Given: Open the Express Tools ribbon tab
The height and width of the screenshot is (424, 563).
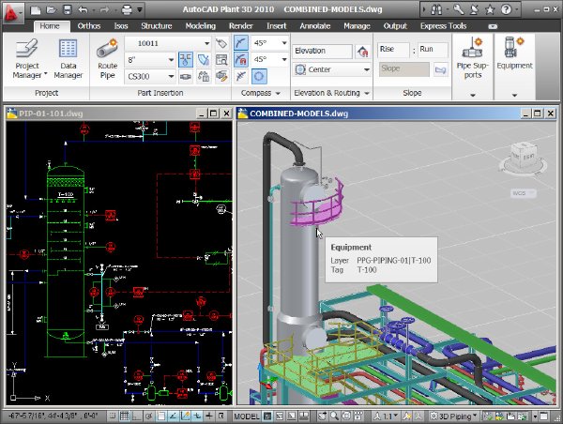Looking at the screenshot, I should click(444, 26).
